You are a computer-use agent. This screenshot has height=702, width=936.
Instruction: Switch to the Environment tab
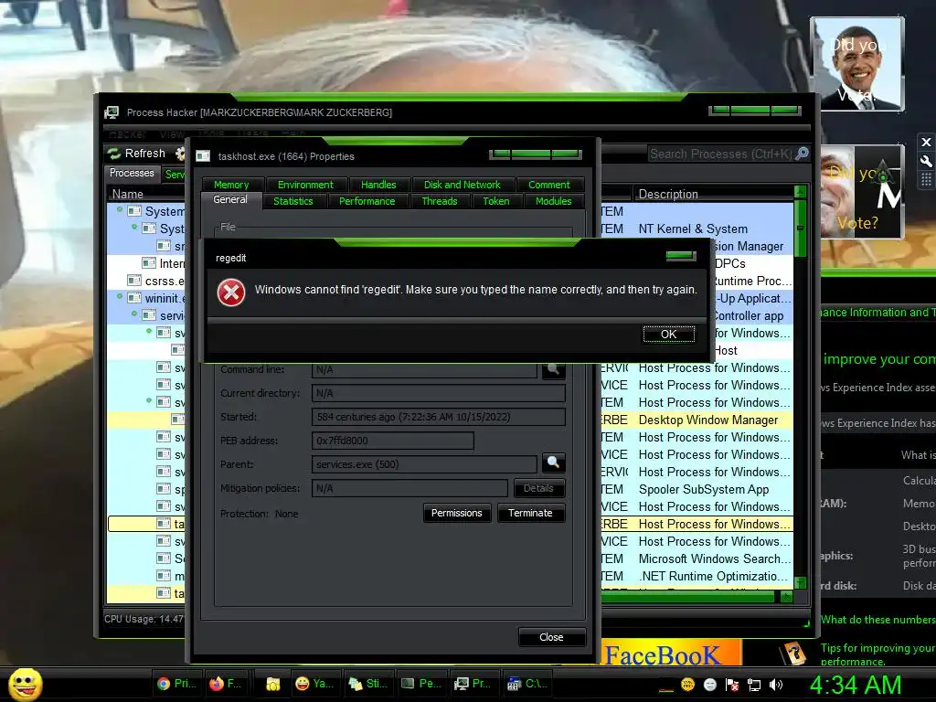point(305,185)
